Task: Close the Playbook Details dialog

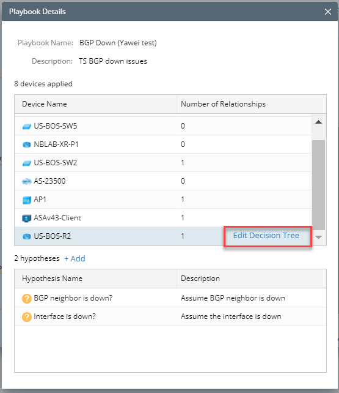Action: point(328,12)
